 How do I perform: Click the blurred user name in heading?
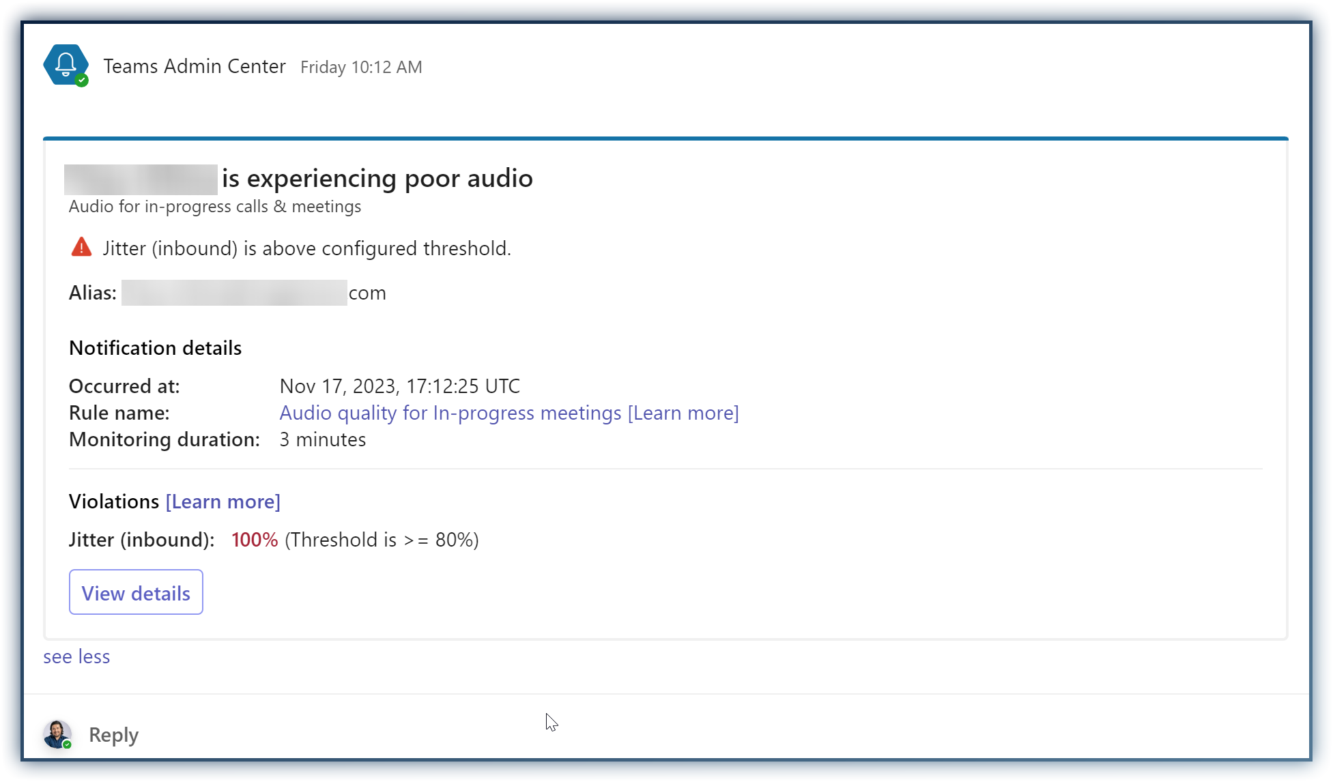(x=141, y=179)
